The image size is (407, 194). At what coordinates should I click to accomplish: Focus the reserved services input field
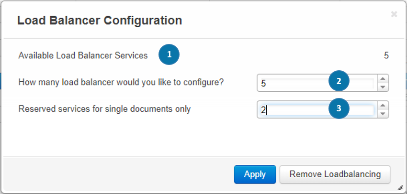tap(317, 109)
